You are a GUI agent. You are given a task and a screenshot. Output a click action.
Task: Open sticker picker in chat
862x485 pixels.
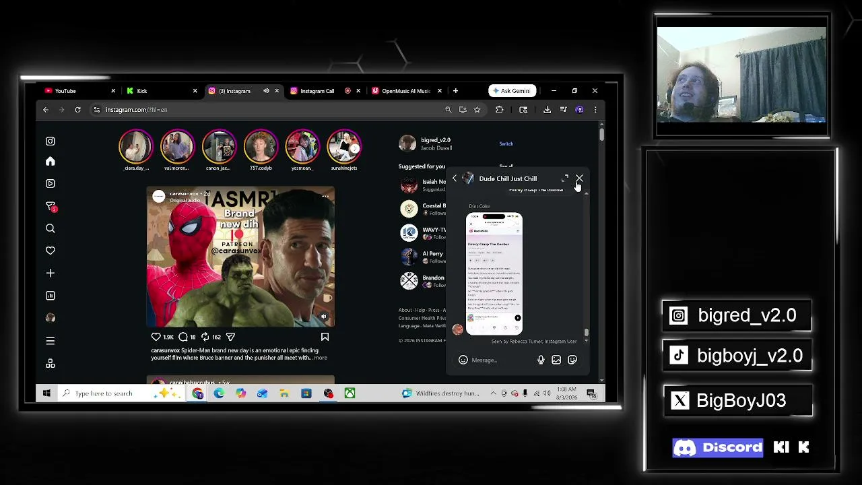click(x=572, y=360)
